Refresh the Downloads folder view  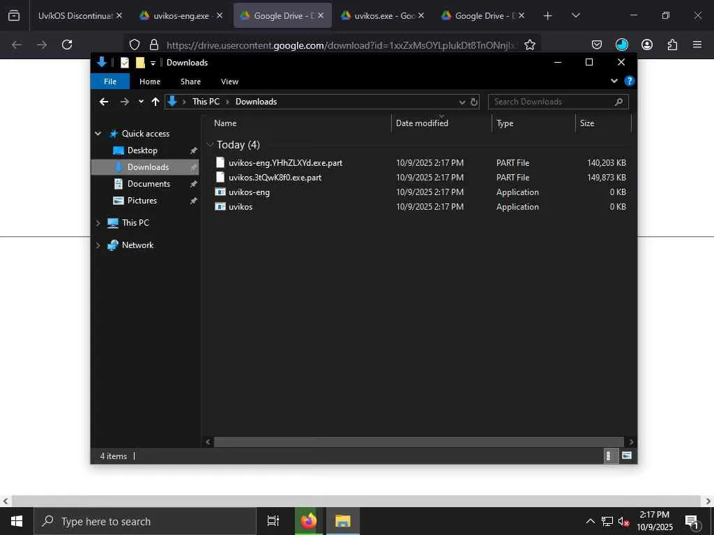tap(474, 102)
